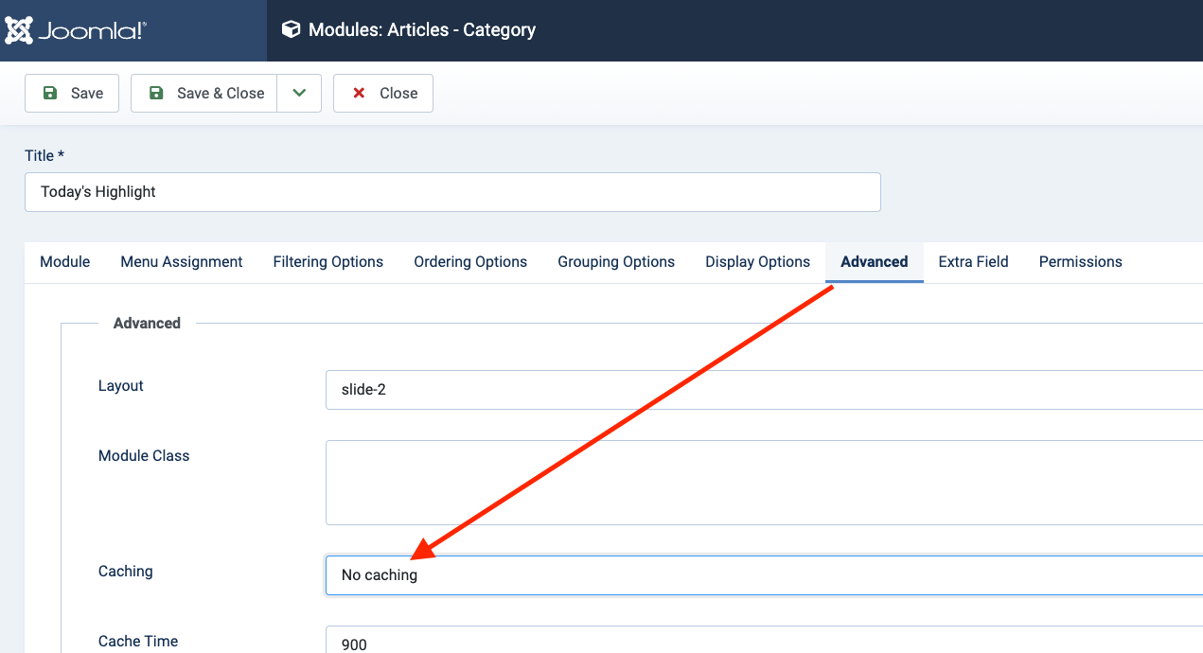1203x653 pixels.
Task: Click the Cache Time field showing 900
Action: [763, 642]
